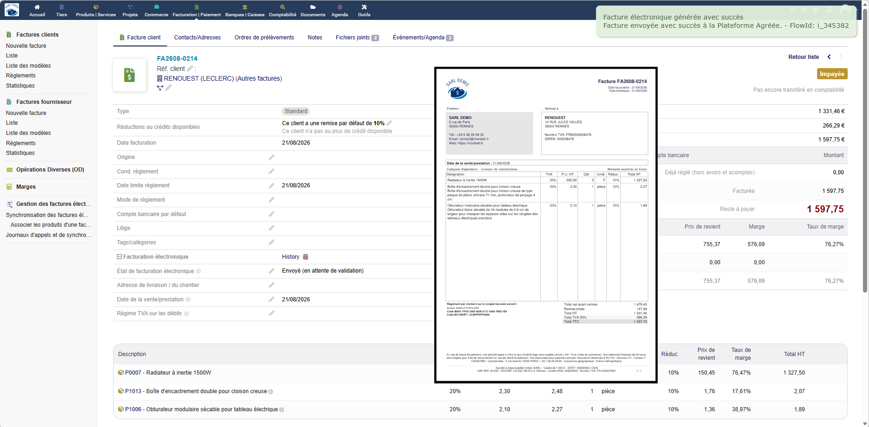Open the Événements/Agenda tab
The image size is (869, 427).
423,38
